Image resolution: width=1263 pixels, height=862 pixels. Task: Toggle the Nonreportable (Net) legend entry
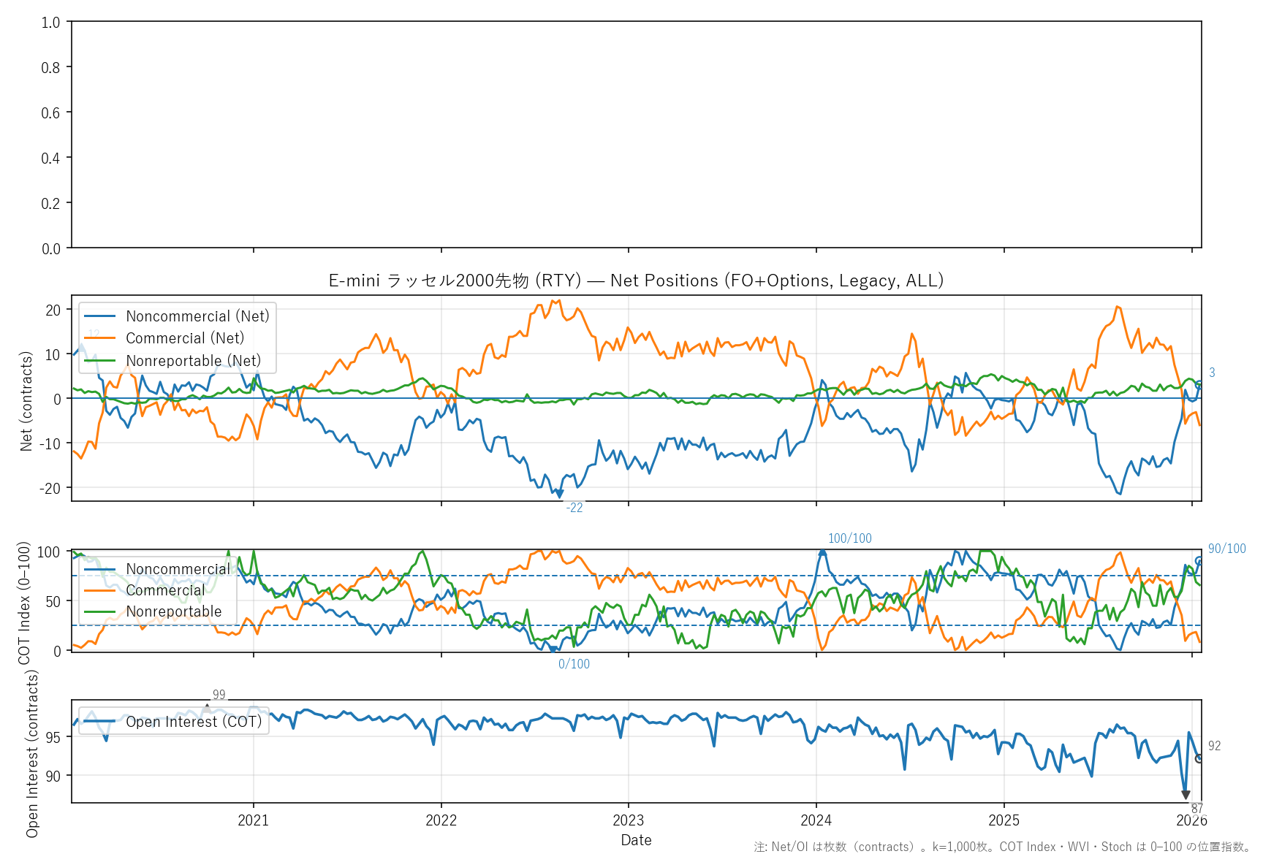[x=193, y=361]
